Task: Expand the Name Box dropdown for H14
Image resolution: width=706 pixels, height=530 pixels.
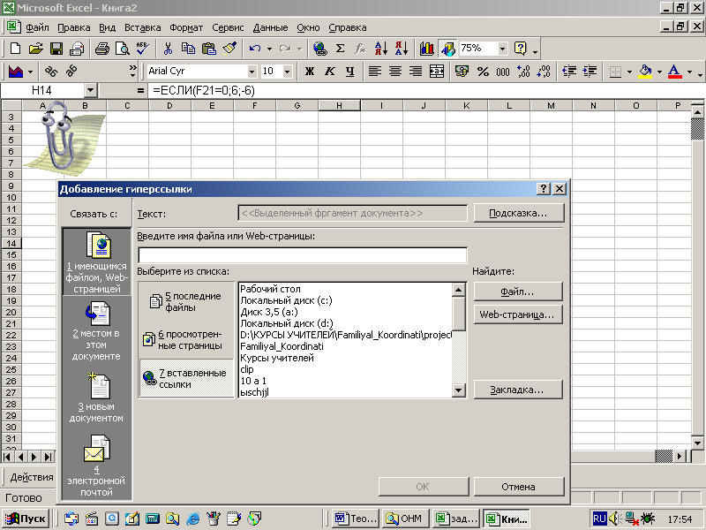Action: 91,91
